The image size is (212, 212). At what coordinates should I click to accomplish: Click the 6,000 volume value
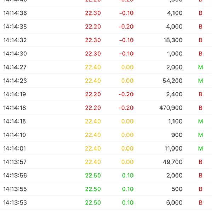tap(174, 203)
